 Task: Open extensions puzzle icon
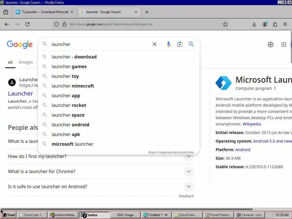pos(275,24)
